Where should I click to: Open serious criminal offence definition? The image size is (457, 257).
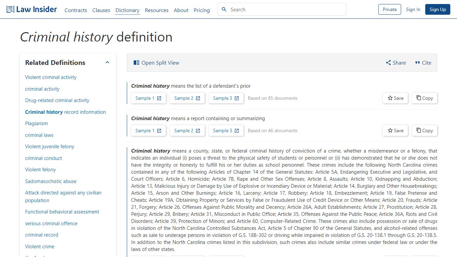[x=51, y=224]
